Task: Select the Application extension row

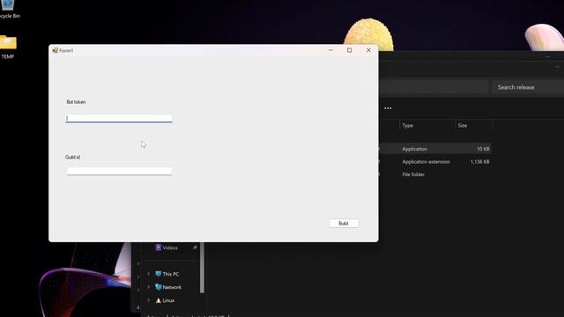Action: point(434,162)
